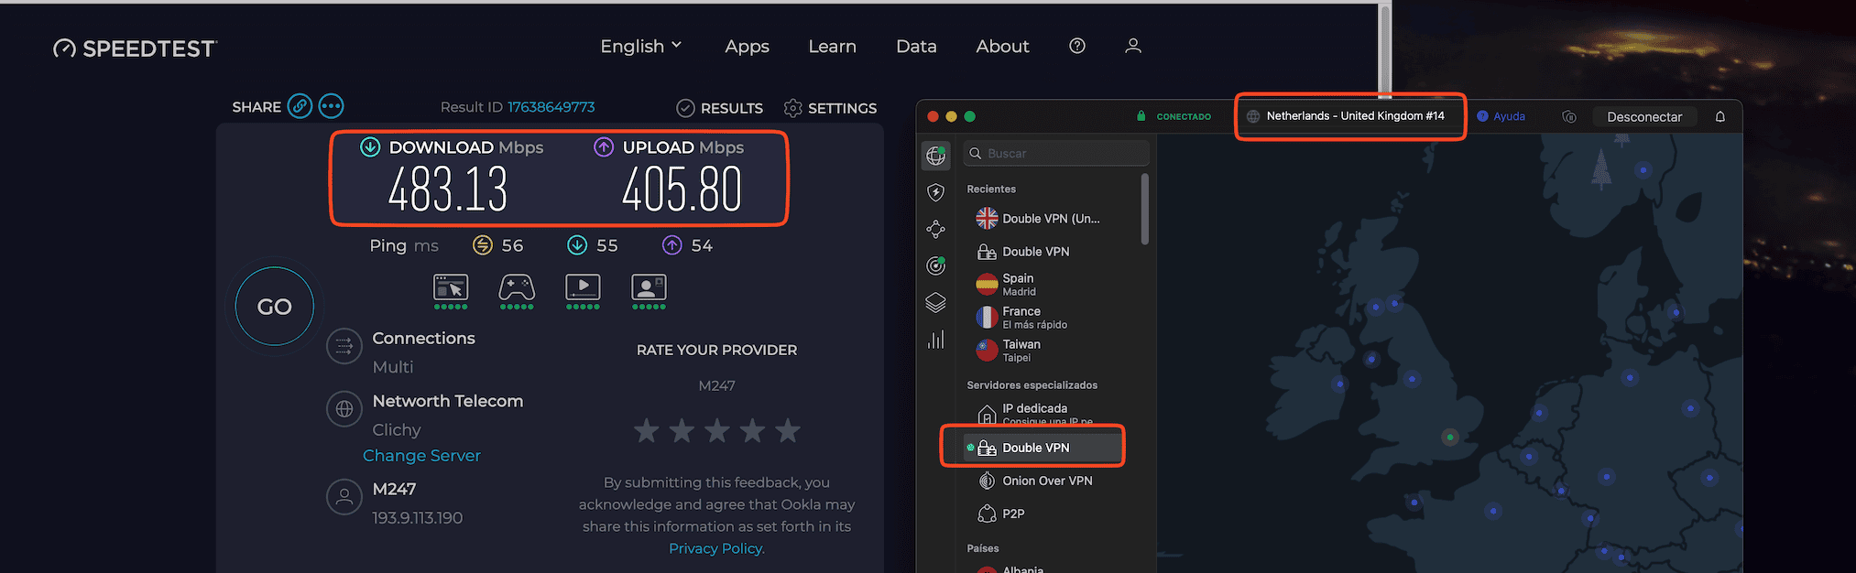The width and height of the screenshot is (1856, 573).
Task: Open the Ookla Privacy Policy link
Action: (716, 548)
